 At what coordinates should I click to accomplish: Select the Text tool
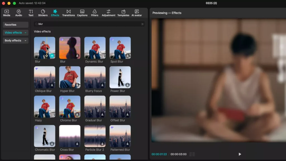31,13
